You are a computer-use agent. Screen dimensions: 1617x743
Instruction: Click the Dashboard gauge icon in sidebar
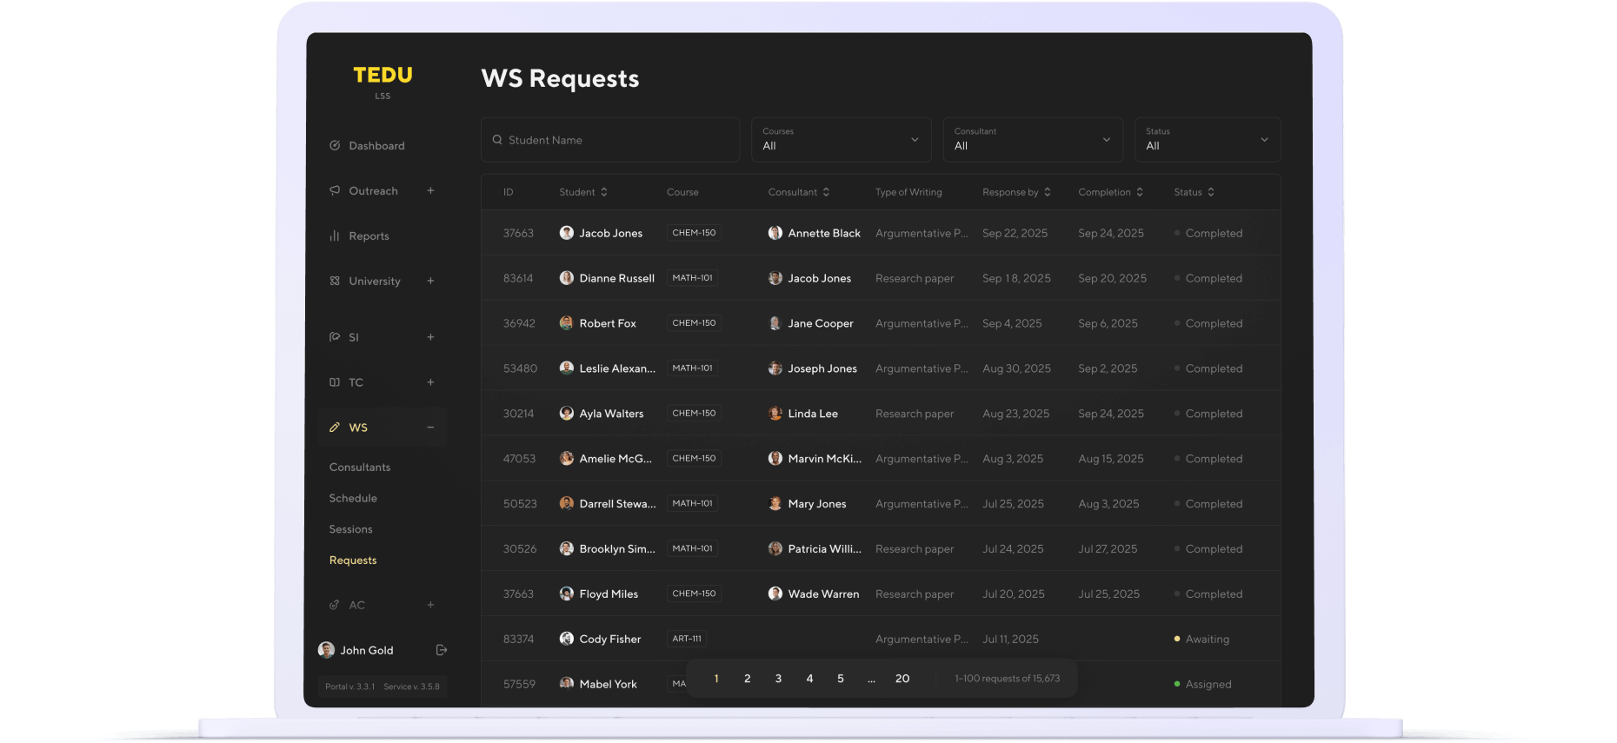point(335,146)
